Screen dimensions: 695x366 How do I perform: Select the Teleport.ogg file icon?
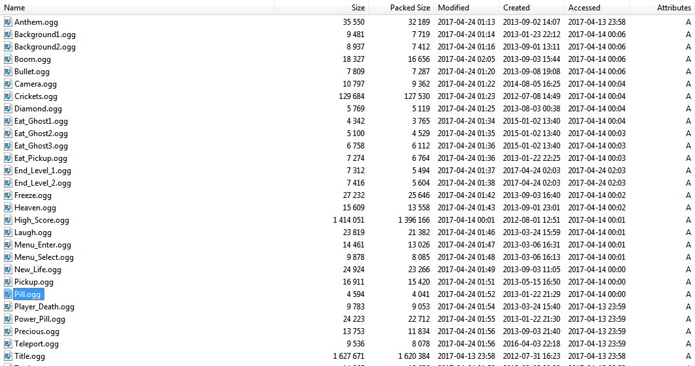point(8,344)
